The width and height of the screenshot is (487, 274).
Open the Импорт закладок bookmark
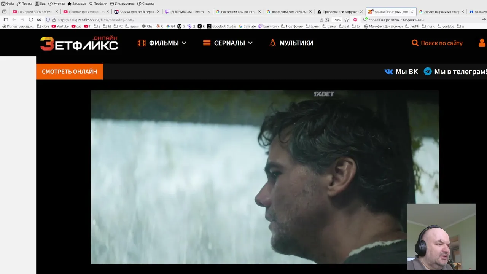tap(18, 27)
